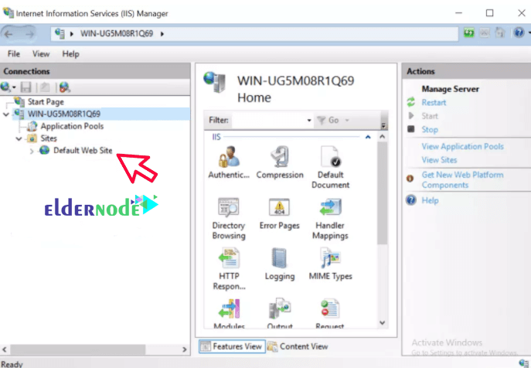The width and height of the screenshot is (531, 368).
Task: Click the green refresh page icon
Action: coord(468,33)
